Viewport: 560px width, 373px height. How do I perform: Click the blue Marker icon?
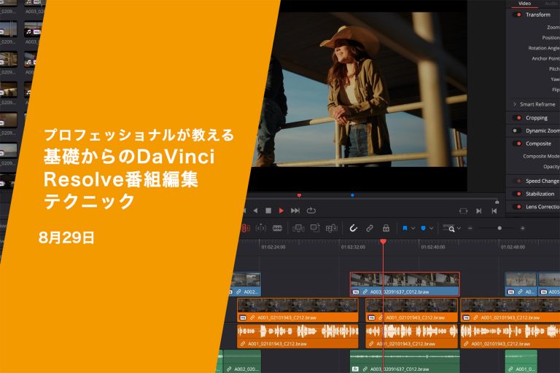click(x=423, y=228)
